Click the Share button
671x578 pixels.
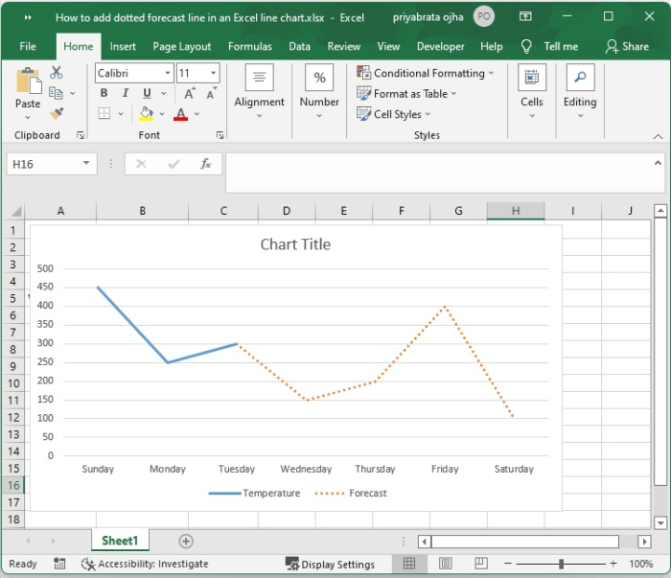[x=627, y=46]
